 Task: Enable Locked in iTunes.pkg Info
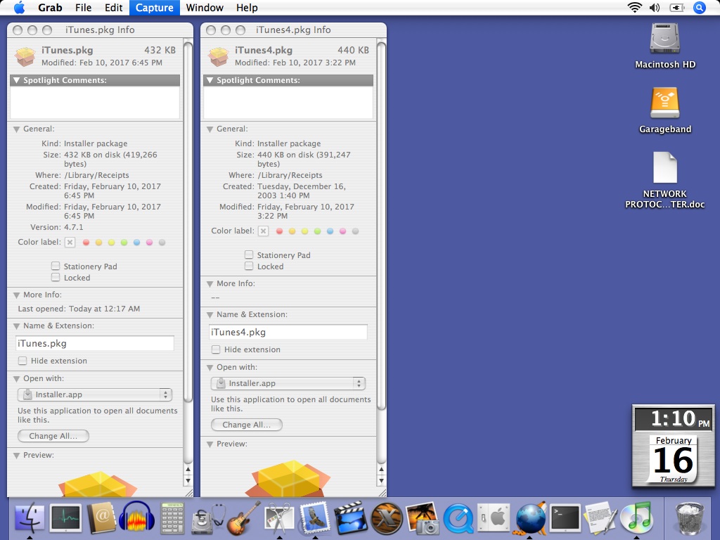(56, 277)
